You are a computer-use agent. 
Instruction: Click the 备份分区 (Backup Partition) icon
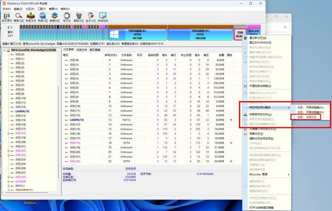[x=91, y=17]
